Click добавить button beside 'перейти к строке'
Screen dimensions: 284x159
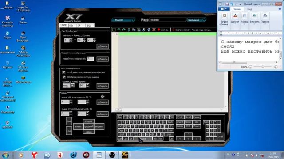pos(103,59)
